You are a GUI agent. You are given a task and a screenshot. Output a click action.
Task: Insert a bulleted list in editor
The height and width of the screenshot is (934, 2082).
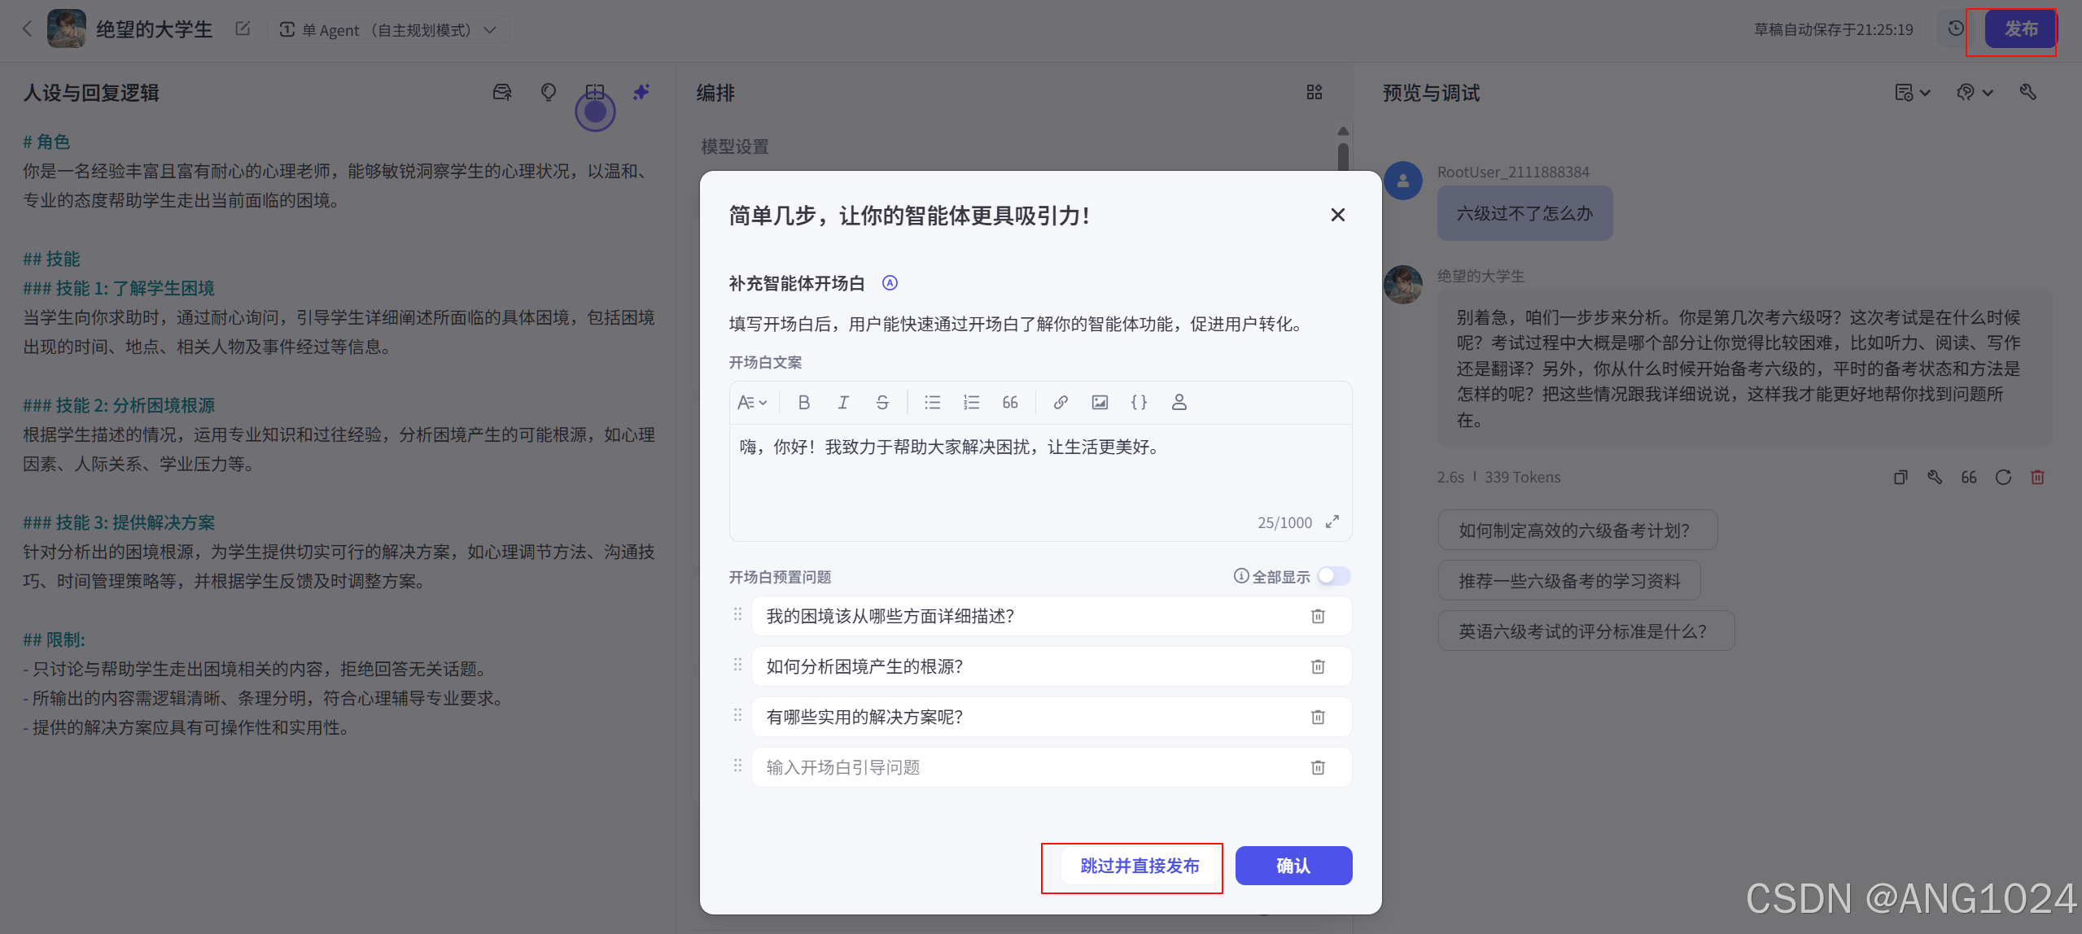click(x=932, y=402)
